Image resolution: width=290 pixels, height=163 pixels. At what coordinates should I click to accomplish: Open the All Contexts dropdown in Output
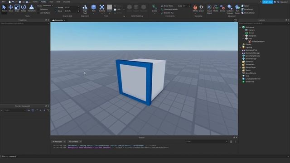pos(75,142)
